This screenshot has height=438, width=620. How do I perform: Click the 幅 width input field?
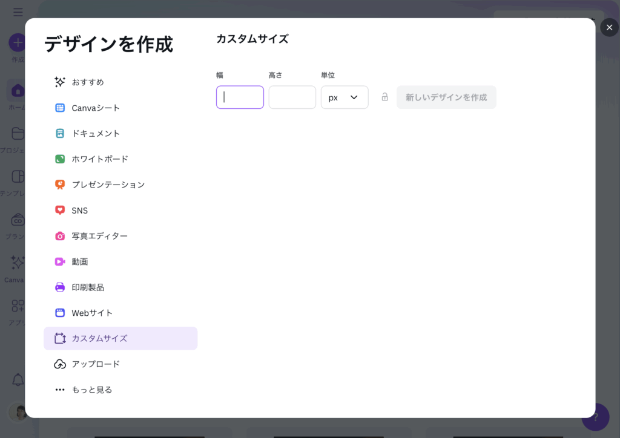tap(240, 97)
